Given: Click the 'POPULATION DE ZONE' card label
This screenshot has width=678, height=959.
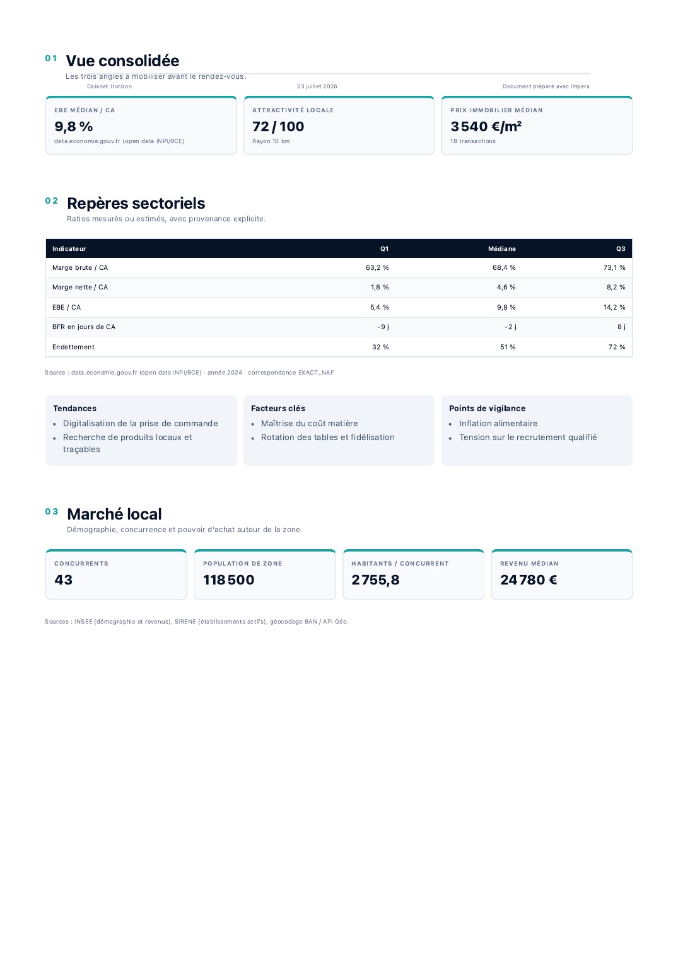Looking at the screenshot, I should (x=242, y=564).
